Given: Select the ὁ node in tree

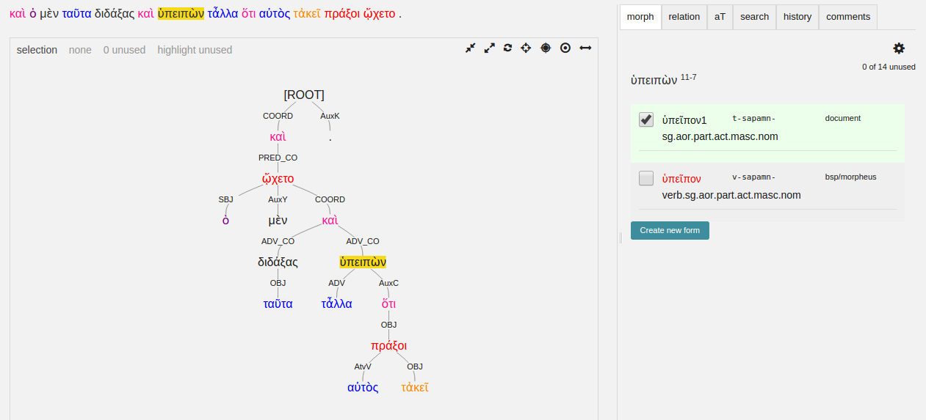Looking at the screenshot, I should point(225,220).
